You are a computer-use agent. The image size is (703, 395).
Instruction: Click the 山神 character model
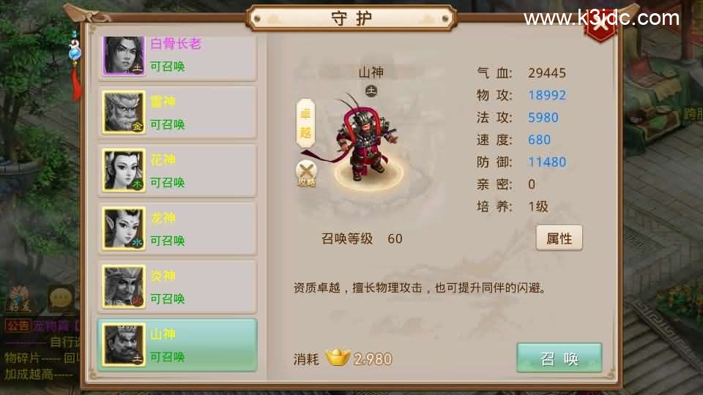(365, 139)
